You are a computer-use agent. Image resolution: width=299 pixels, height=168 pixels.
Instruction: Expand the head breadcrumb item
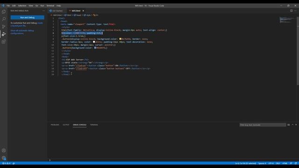pyautogui.click(x=78, y=15)
